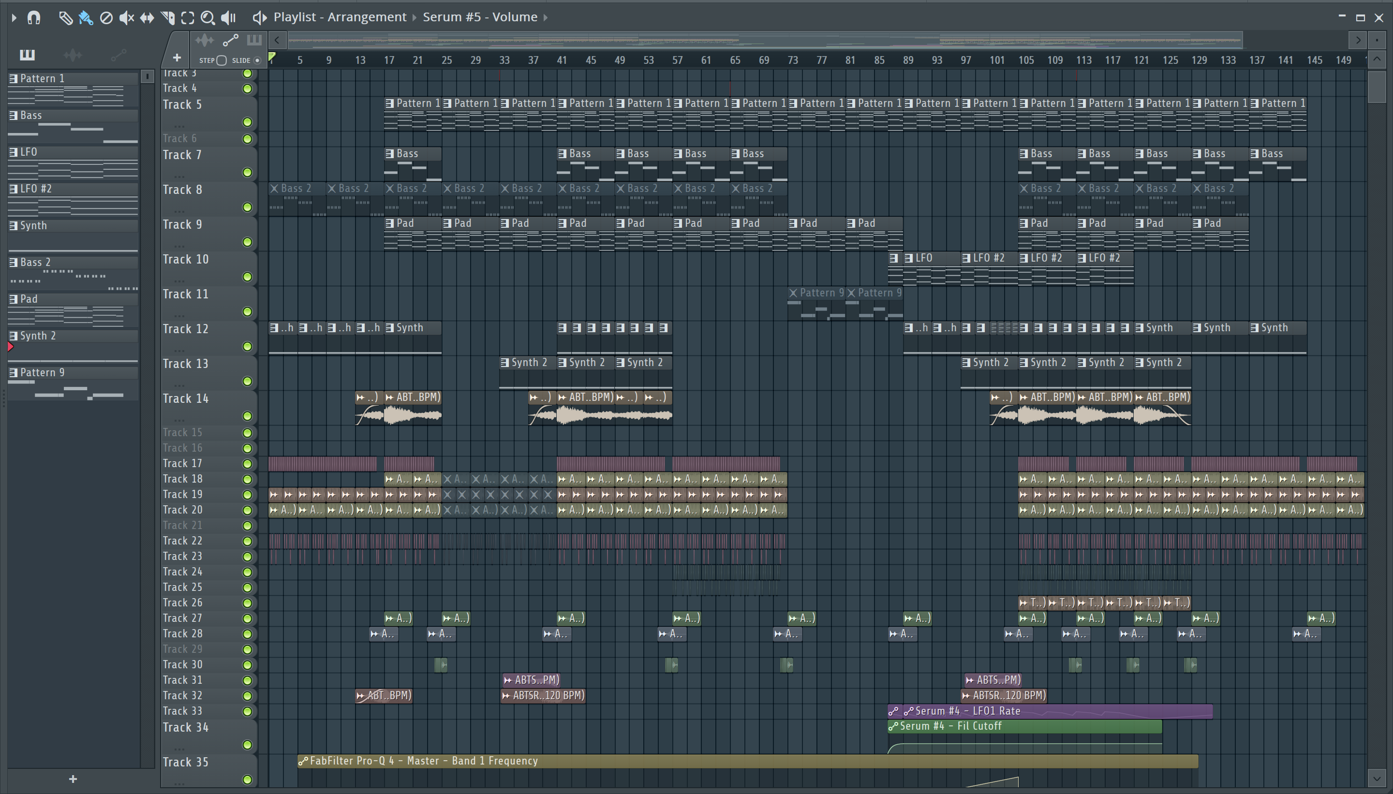Select the Delete tool
This screenshot has width=1393, height=794.
[x=106, y=18]
